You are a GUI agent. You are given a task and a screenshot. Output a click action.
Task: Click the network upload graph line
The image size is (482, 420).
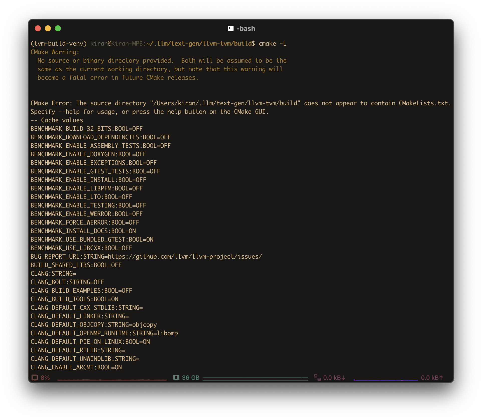[x=386, y=380]
